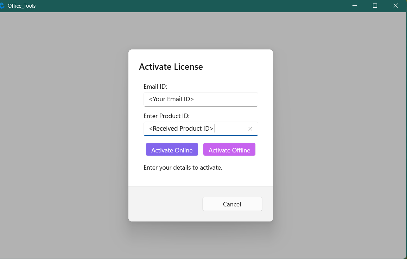Click the Office_Tools app icon in title bar
Image resolution: width=407 pixels, height=259 pixels.
(x=2, y=6)
